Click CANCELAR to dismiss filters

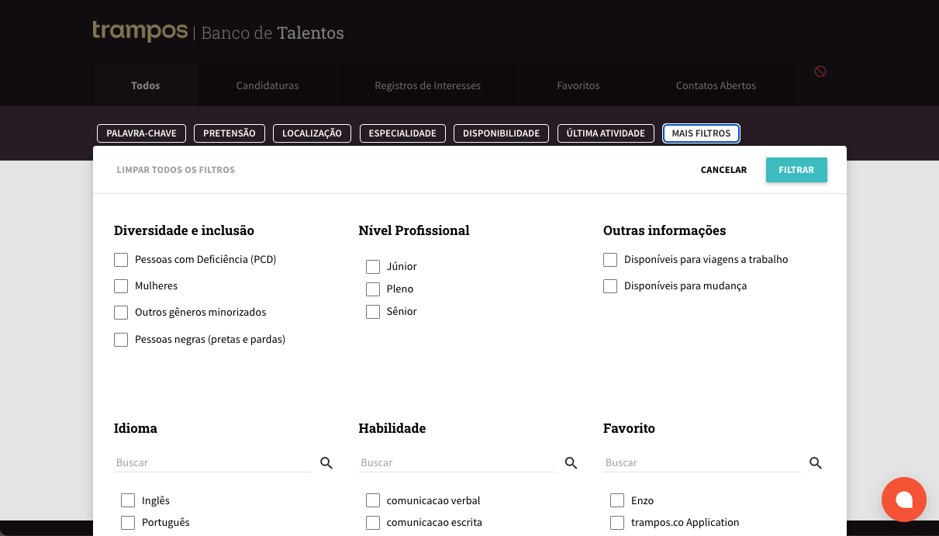pyautogui.click(x=723, y=170)
